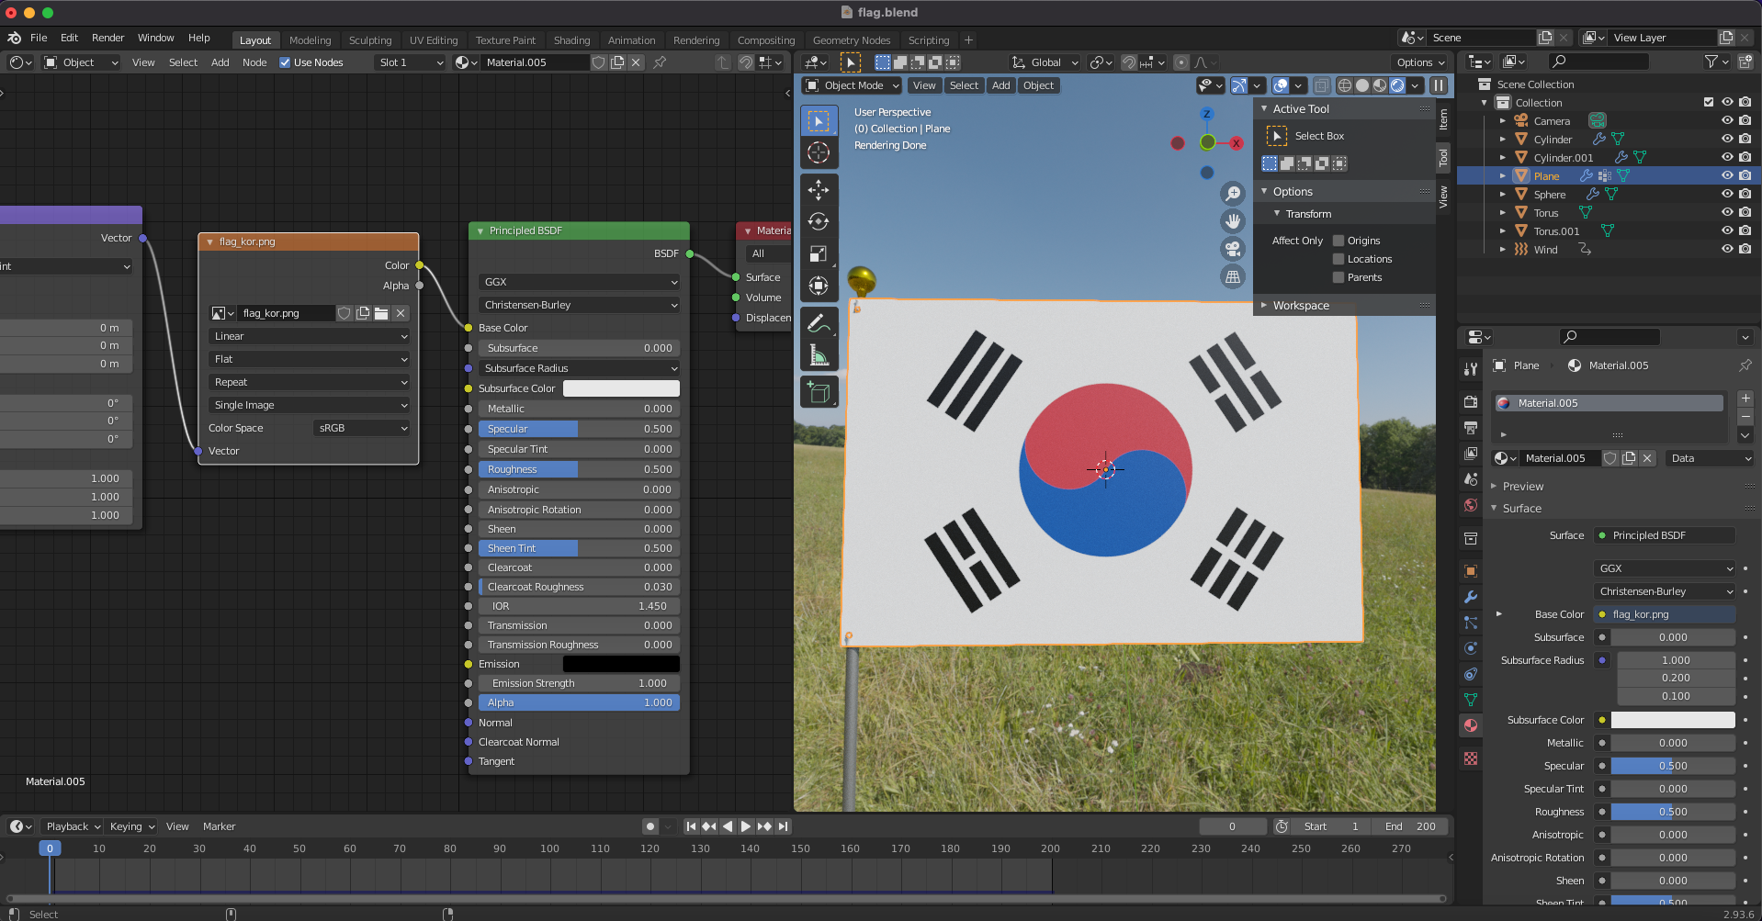Select the Plane object in outliner
Viewport: 1762px width, 921px height.
click(x=1546, y=175)
